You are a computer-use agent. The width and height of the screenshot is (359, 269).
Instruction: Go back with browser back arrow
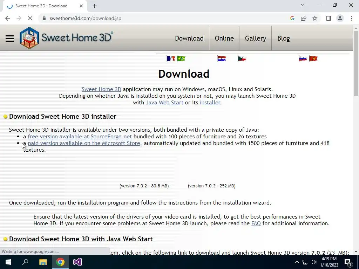coord(8,18)
